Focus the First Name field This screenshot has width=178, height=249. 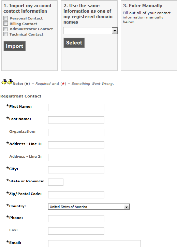point(76,107)
